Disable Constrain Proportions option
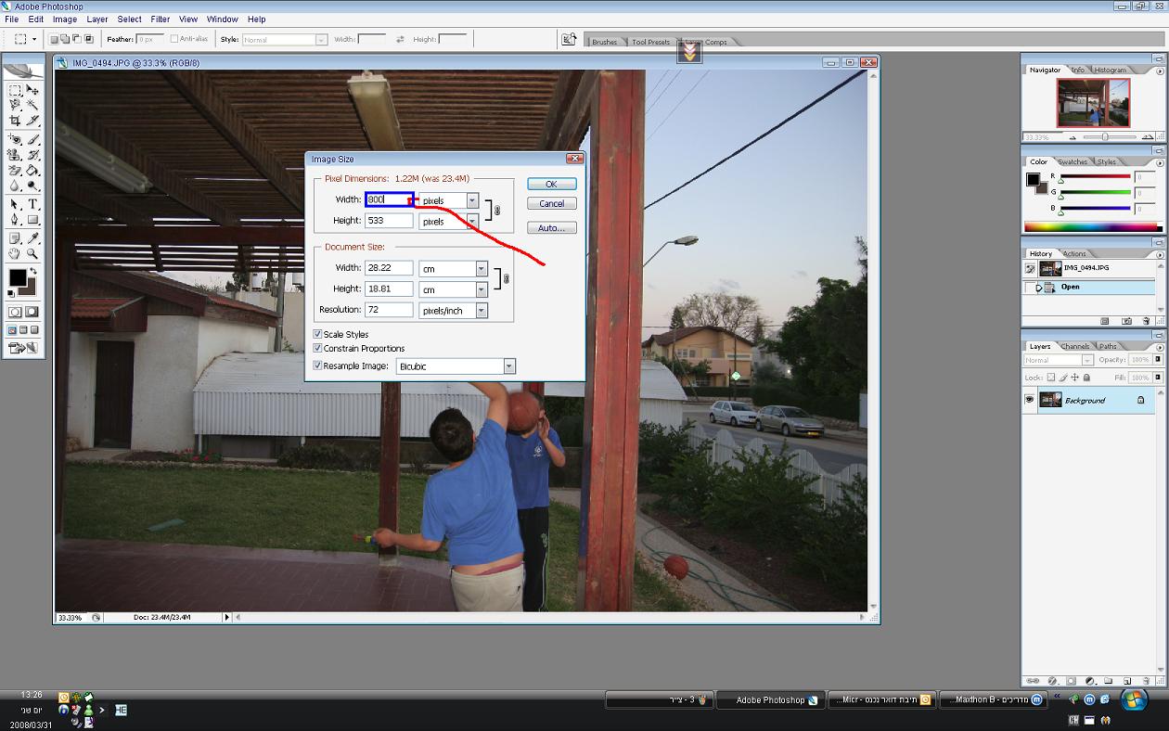Viewport: 1169px width, 731px height. click(317, 349)
